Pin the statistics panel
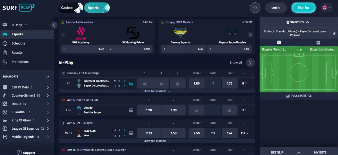This screenshot has height=155, width=338. click(x=334, y=34)
